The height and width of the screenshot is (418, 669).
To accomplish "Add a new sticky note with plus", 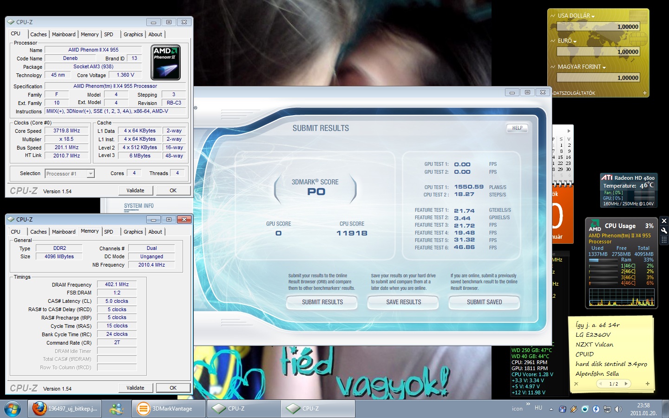I will (647, 384).
